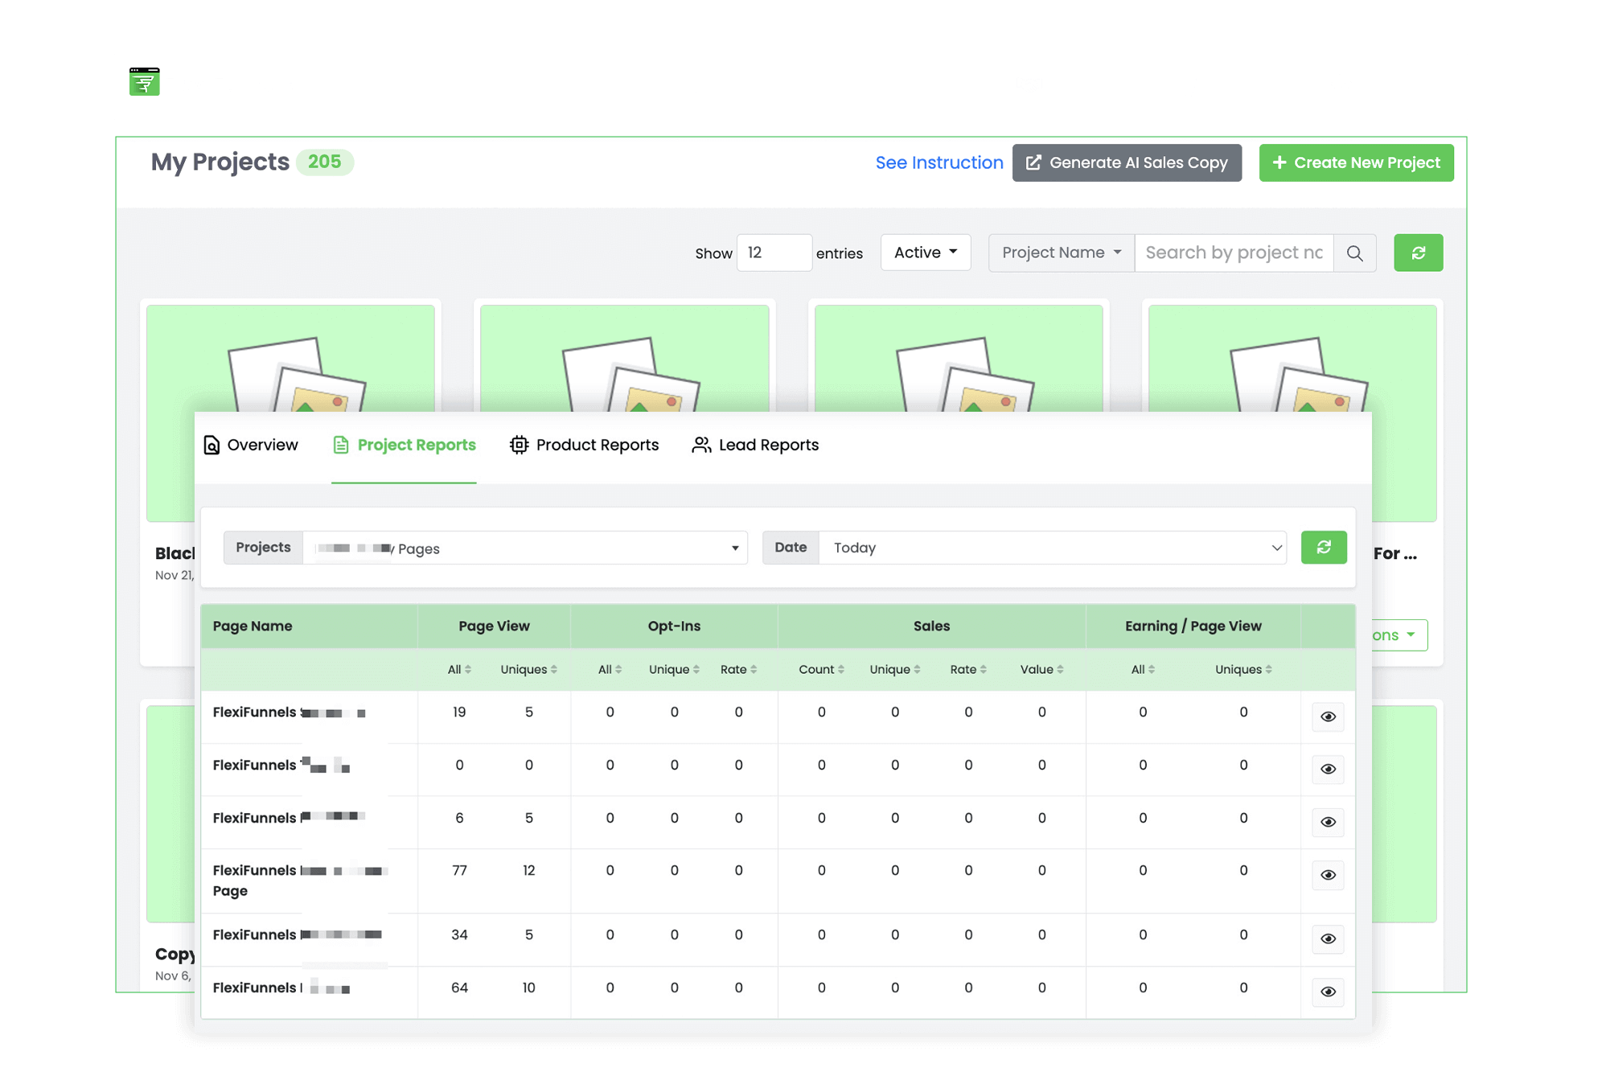Viewport: 1610px width, 1076px height.
Task: Click the FlexiFunnels logo icon
Action: pos(145,84)
